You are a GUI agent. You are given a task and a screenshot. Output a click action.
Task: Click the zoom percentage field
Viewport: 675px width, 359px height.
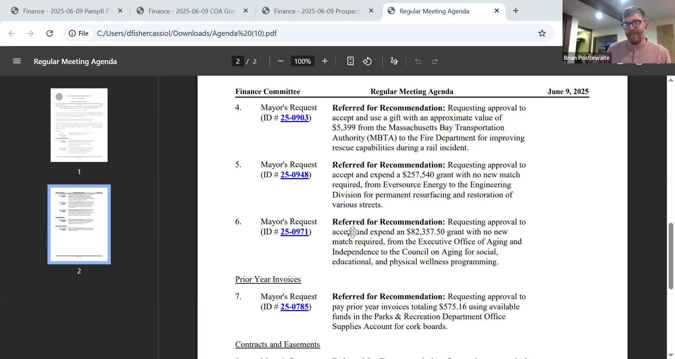(x=302, y=61)
